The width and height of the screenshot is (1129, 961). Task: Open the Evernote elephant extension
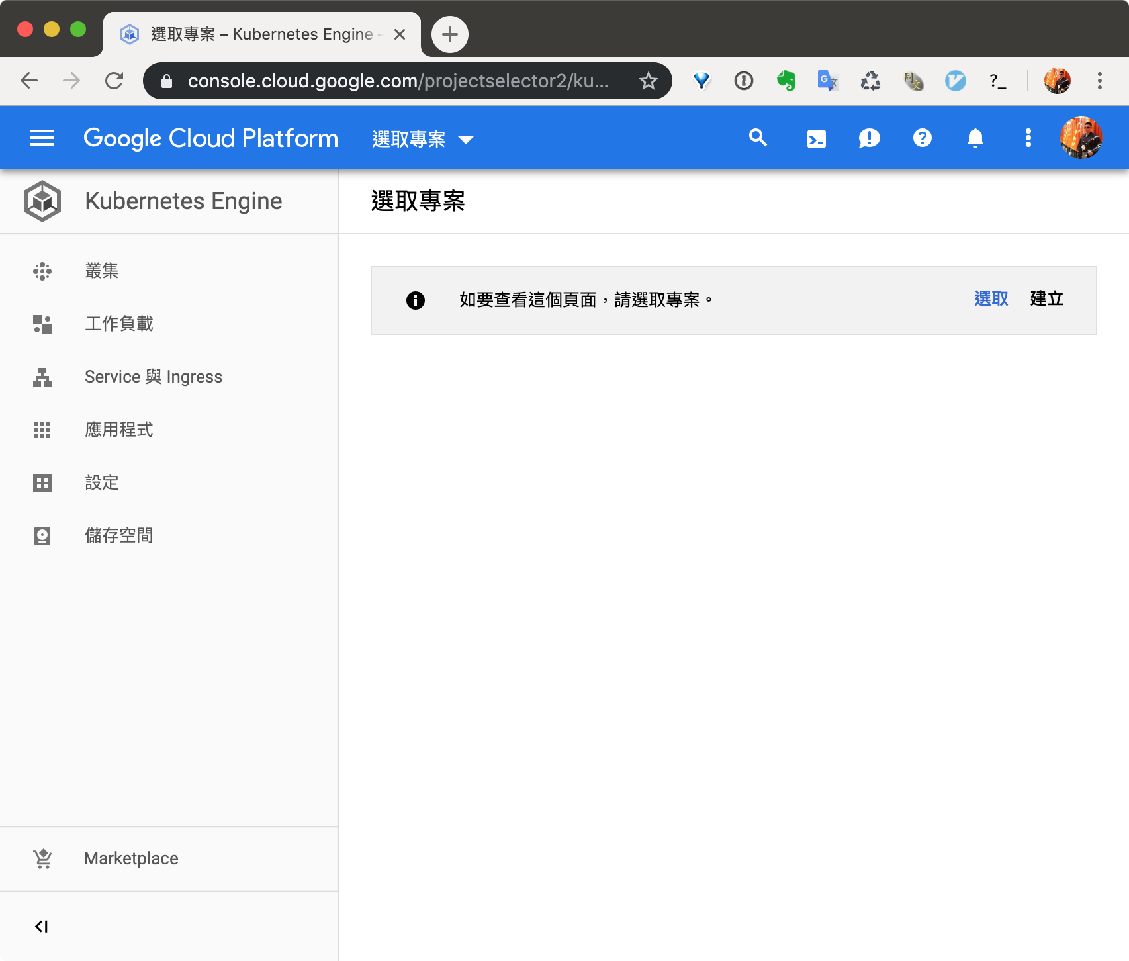click(x=786, y=81)
